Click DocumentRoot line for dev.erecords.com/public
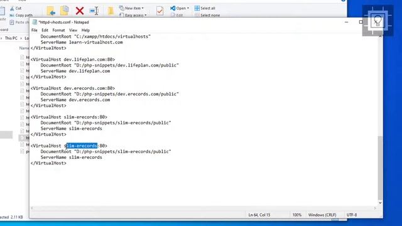Screen dimensions: 402x226 coord(109,94)
